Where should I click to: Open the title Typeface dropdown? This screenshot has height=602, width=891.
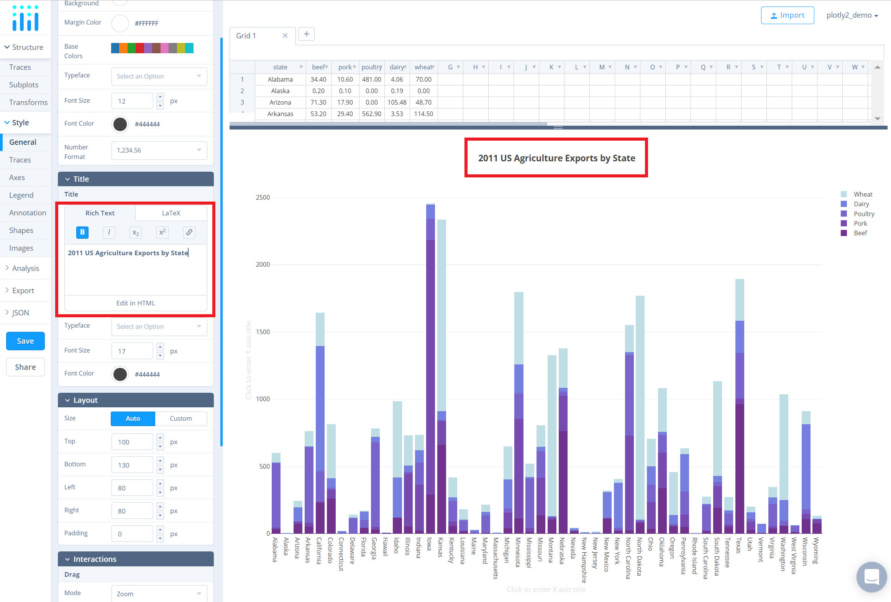coord(159,326)
